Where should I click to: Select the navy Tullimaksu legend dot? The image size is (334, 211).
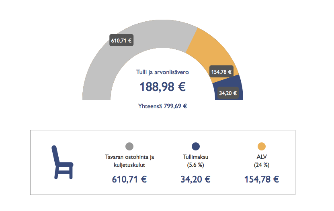tap(196, 146)
